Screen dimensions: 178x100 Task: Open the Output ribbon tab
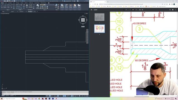[x=22, y=3]
